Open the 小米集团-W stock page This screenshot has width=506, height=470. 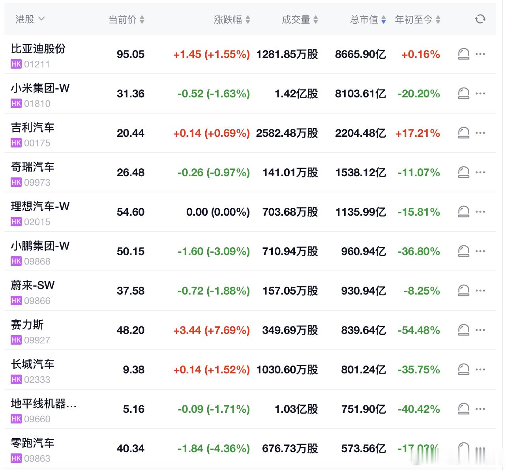[40, 88]
